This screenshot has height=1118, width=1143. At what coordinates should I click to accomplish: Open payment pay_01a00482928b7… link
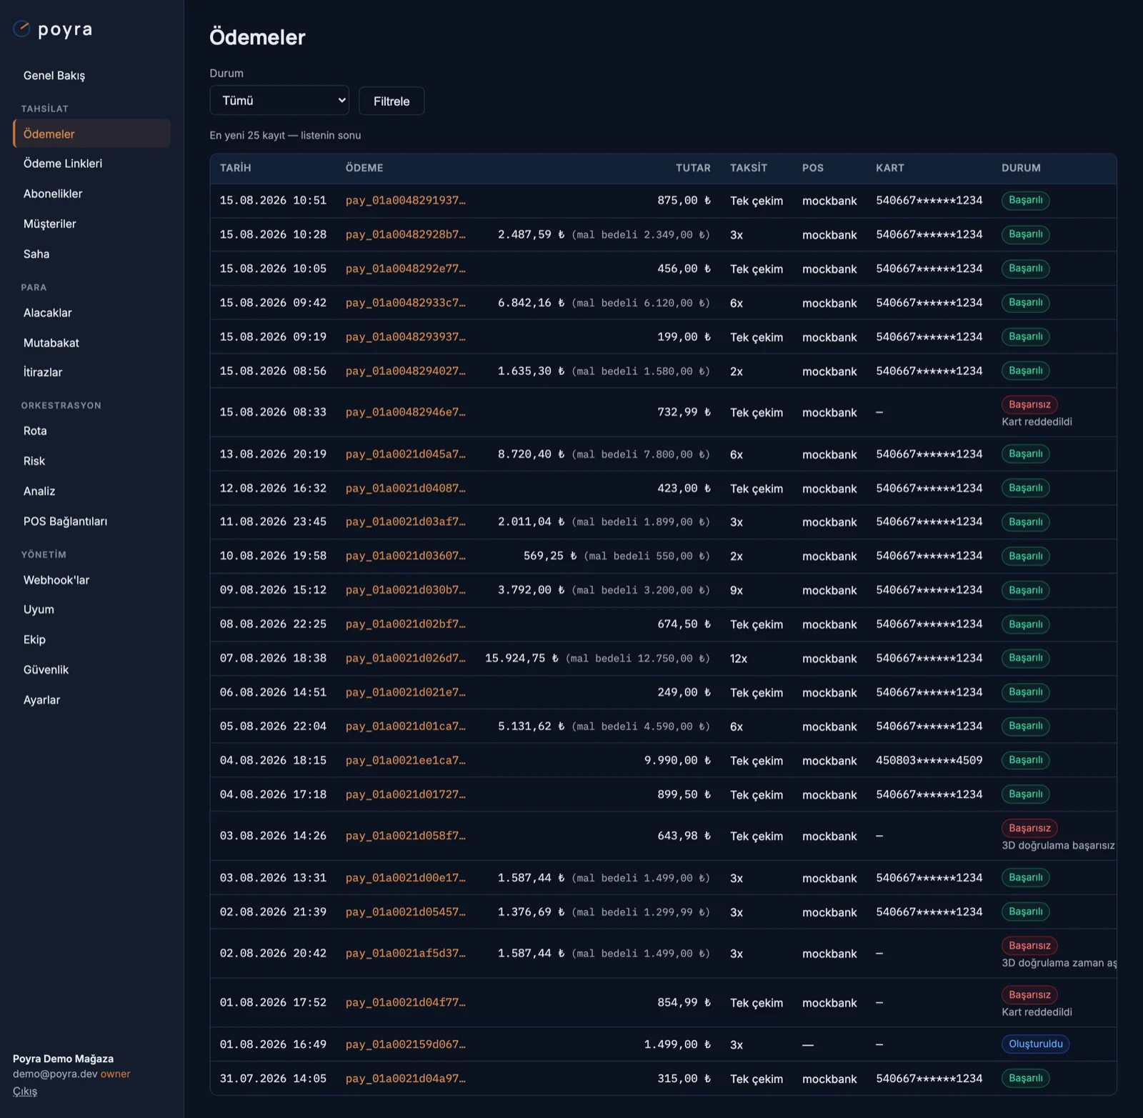405,235
